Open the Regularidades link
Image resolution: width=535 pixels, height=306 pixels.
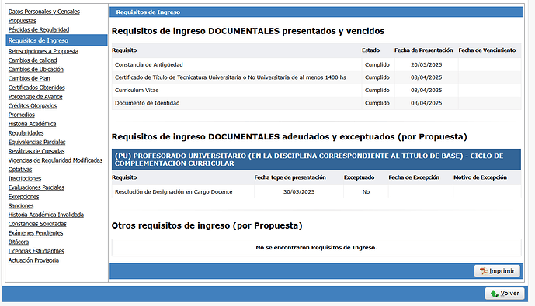(26, 133)
